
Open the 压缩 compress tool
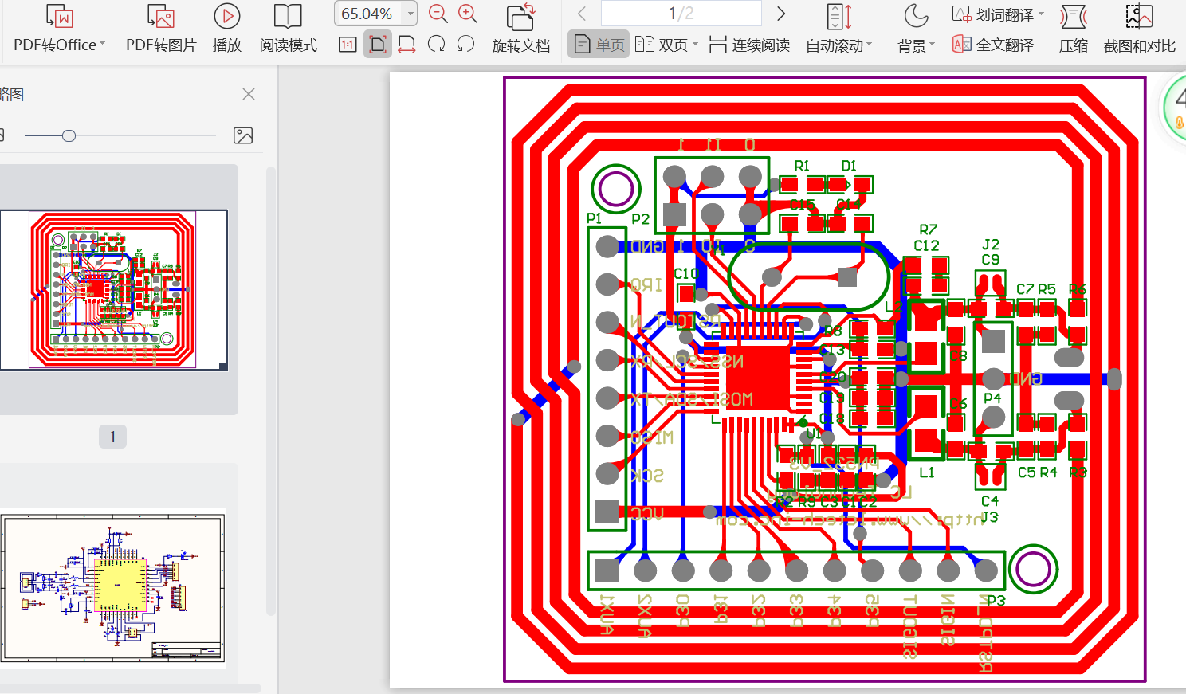tap(1073, 29)
